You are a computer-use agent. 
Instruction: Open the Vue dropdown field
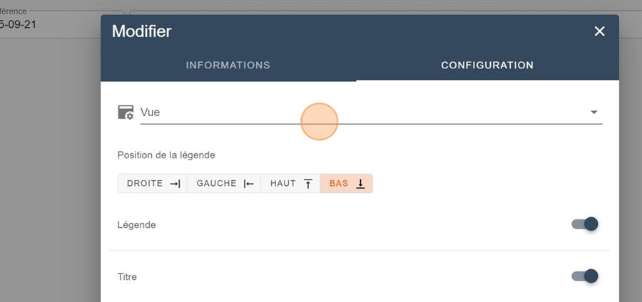click(357, 113)
